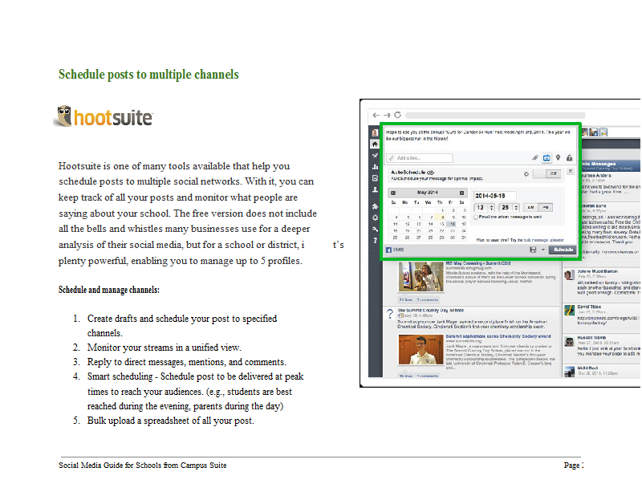The height and width of the screenshot is (496, 642).
Task: Click the paperclip attach file icon
Action: tap(535, 157)
